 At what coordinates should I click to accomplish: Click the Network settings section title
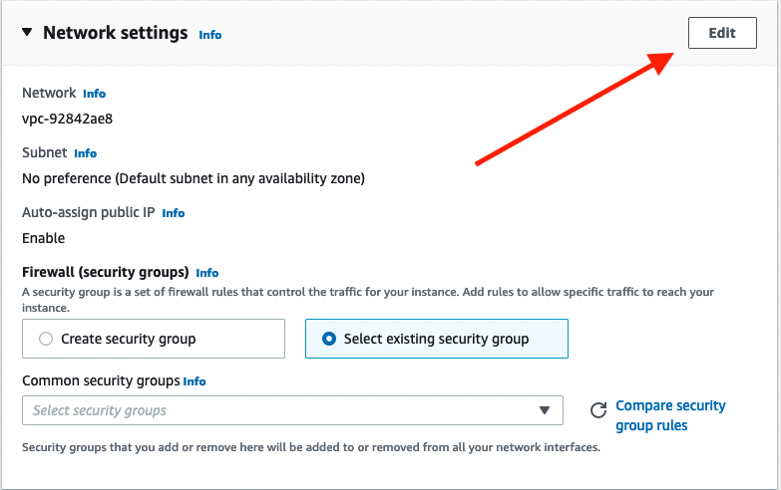115,33
